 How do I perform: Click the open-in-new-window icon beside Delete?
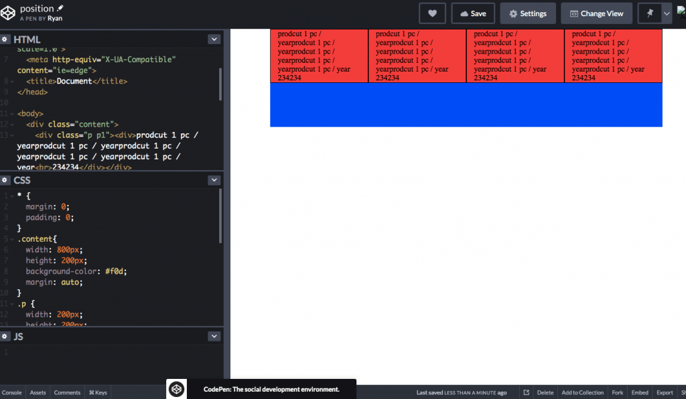[x=527, y=392]
